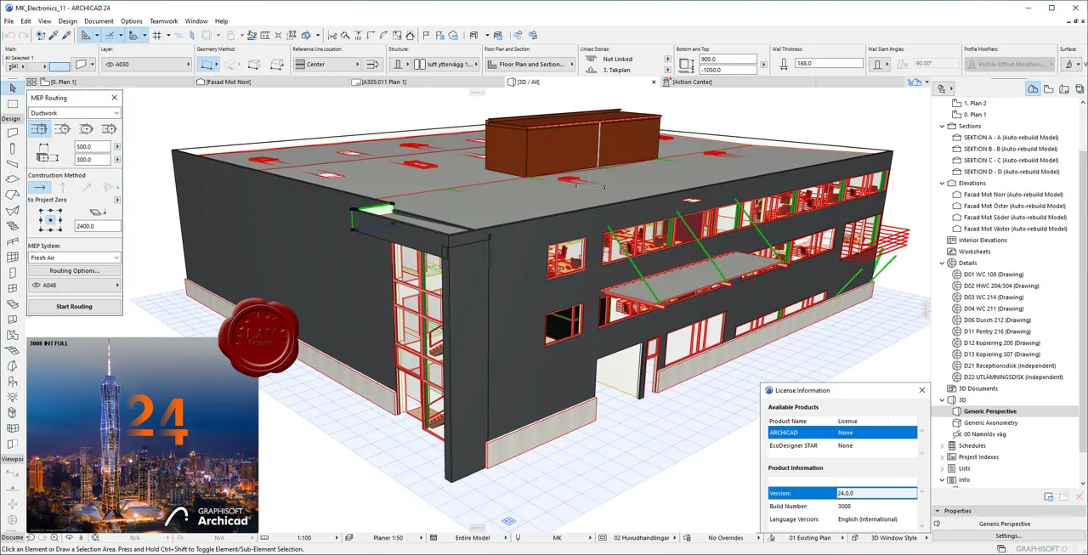1088x555 pixels.
Task: Click the Settings button in Properties
Action: [x=1009, y=535]
